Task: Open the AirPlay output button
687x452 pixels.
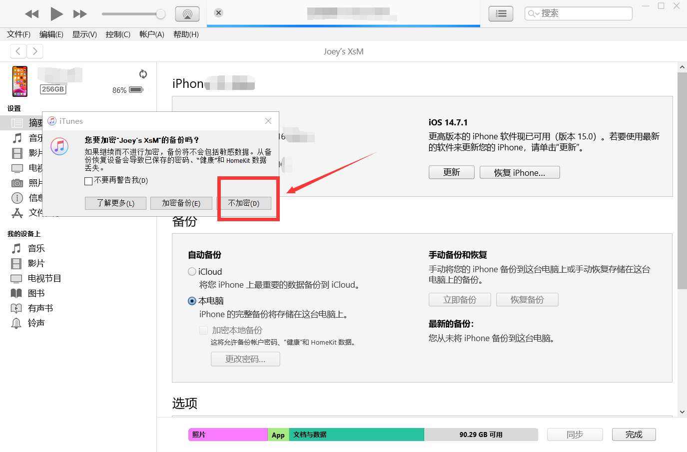Action: point(187,14)
